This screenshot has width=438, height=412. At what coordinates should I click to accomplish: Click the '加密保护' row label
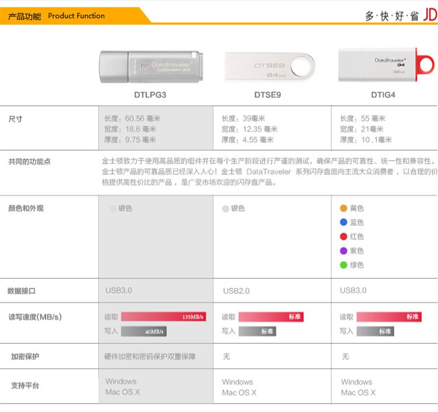25,356
